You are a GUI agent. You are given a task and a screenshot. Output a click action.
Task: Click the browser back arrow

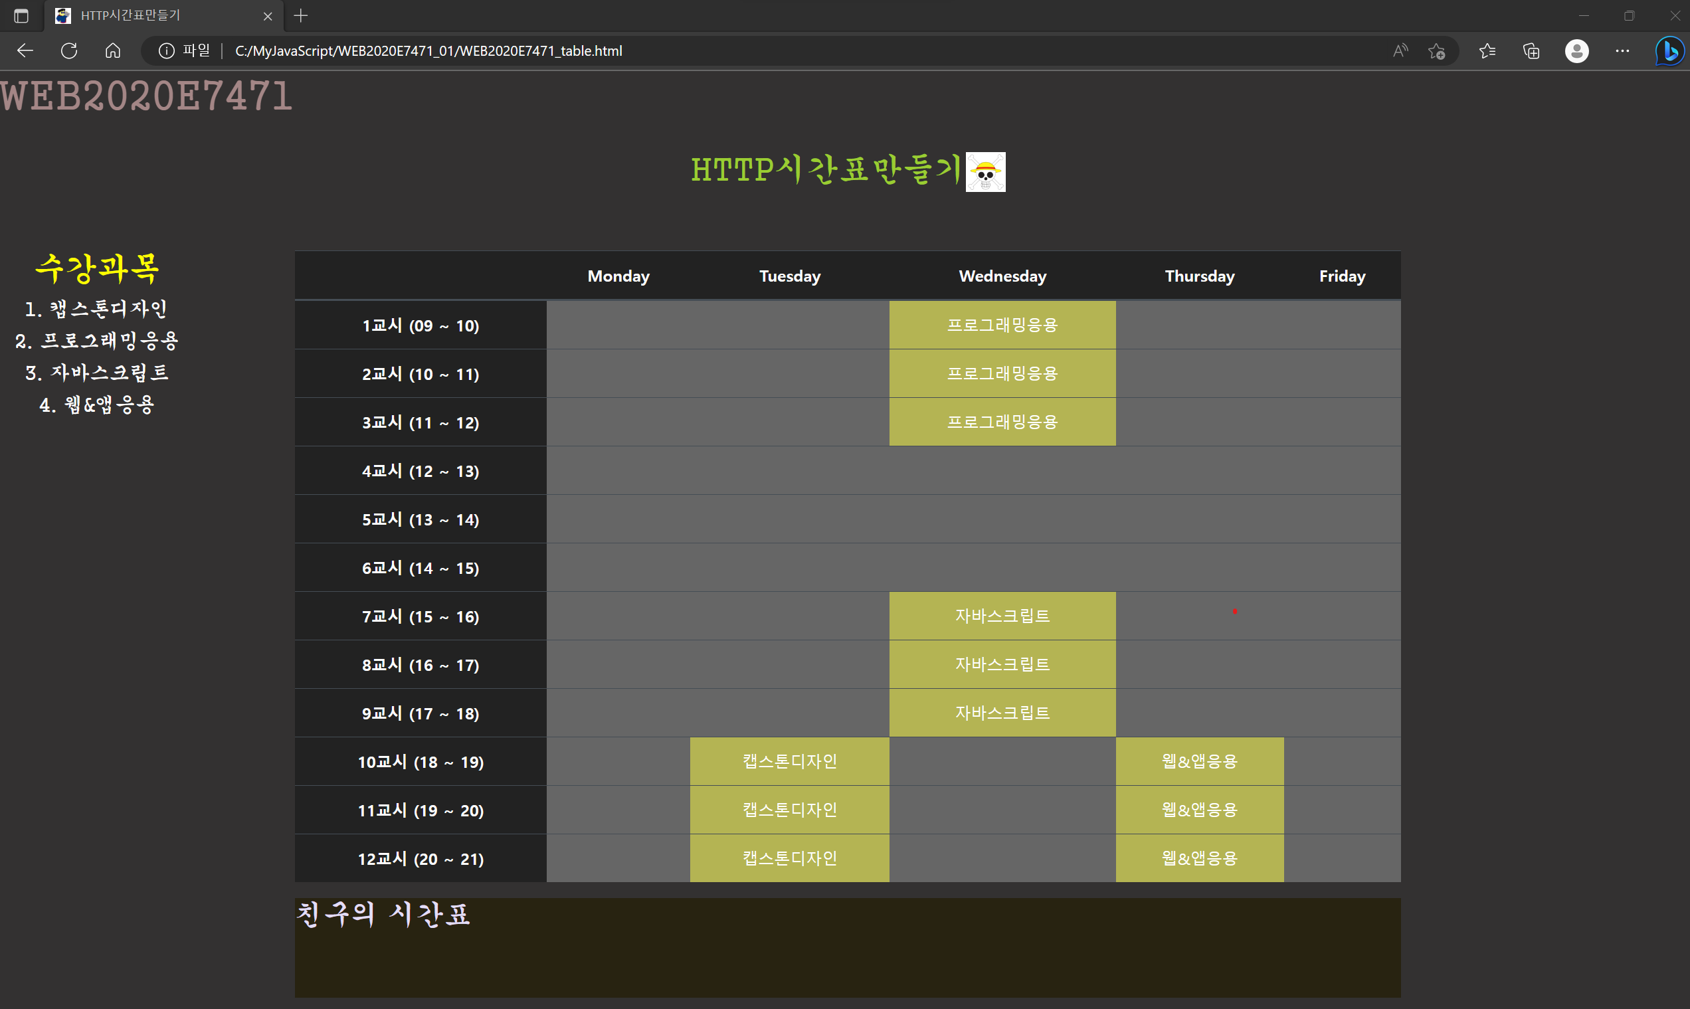click(x=25, y=51)
